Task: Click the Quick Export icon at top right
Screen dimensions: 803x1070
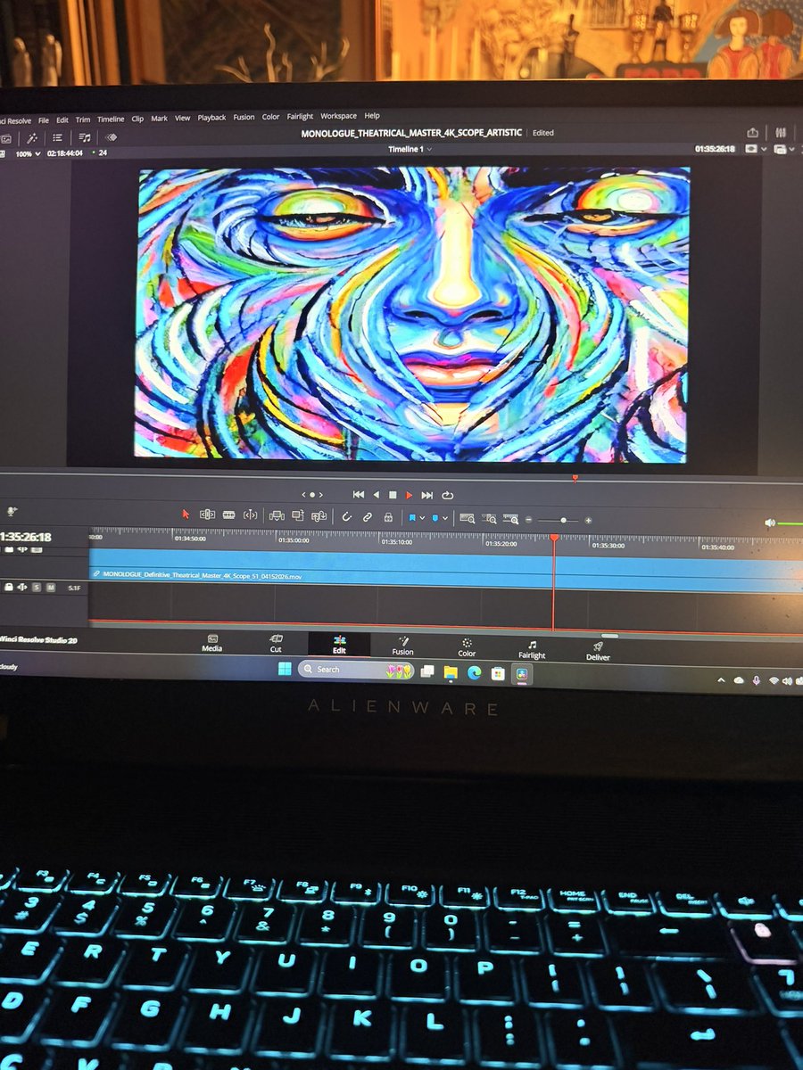Action: pos(752,133)
